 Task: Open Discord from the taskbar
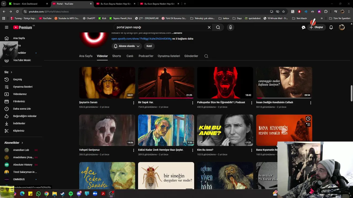[79, 194]
